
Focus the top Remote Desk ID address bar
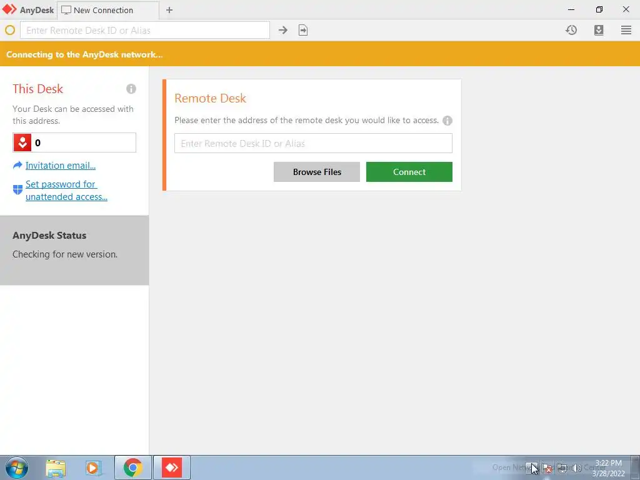[x=145, y=30]
